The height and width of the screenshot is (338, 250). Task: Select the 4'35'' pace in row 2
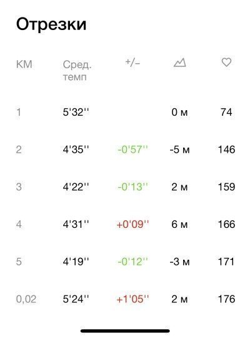pyautogui.click(x=76, y=150)
